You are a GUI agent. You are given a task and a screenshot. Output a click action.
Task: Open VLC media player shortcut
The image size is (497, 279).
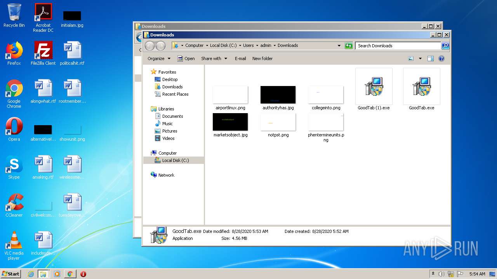point(14,246)
